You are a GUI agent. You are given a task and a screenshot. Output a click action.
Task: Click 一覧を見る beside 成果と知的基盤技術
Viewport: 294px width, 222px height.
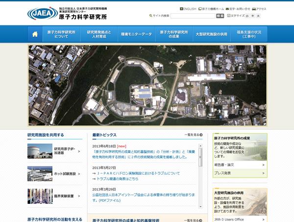point(194,221)
